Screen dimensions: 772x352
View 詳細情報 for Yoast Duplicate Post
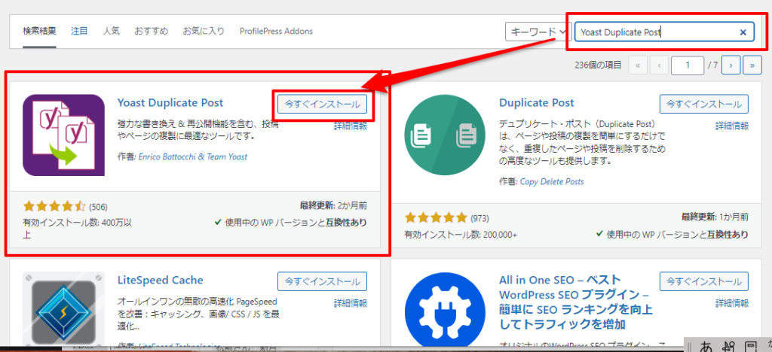(351, 126)
